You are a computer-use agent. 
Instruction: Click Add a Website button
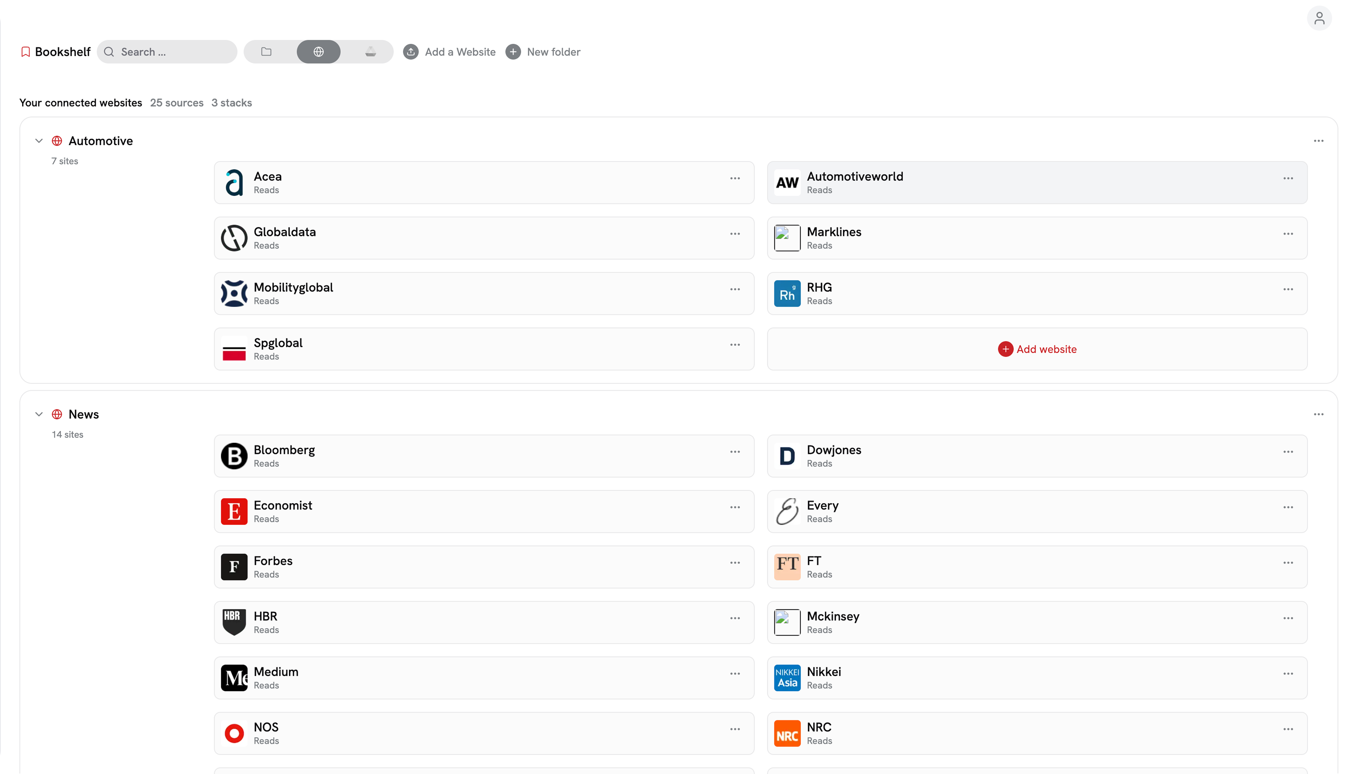coord(449,51)
